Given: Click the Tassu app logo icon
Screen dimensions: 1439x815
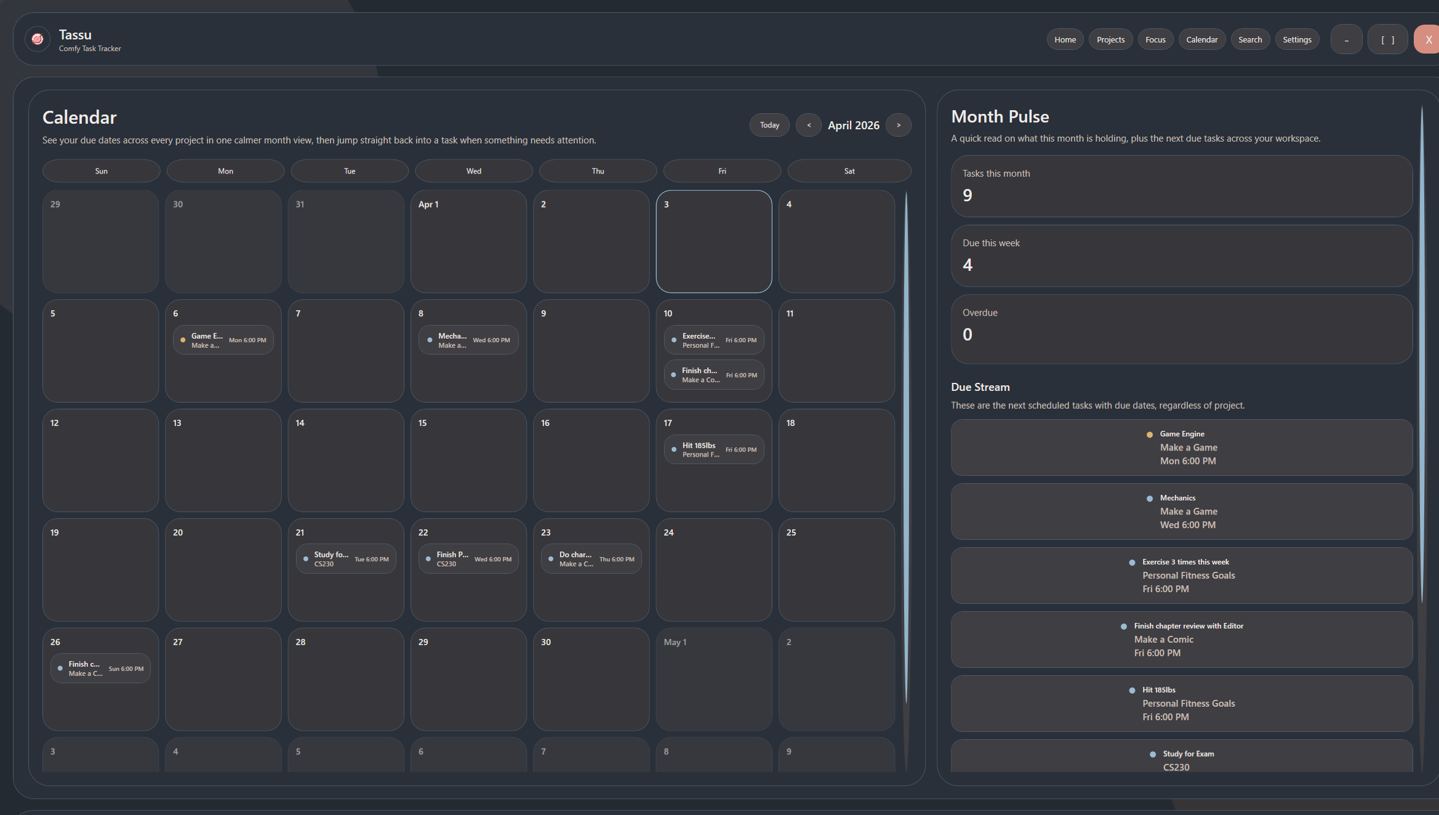Looking at the screenshot, I should click(x=38, y=39).
